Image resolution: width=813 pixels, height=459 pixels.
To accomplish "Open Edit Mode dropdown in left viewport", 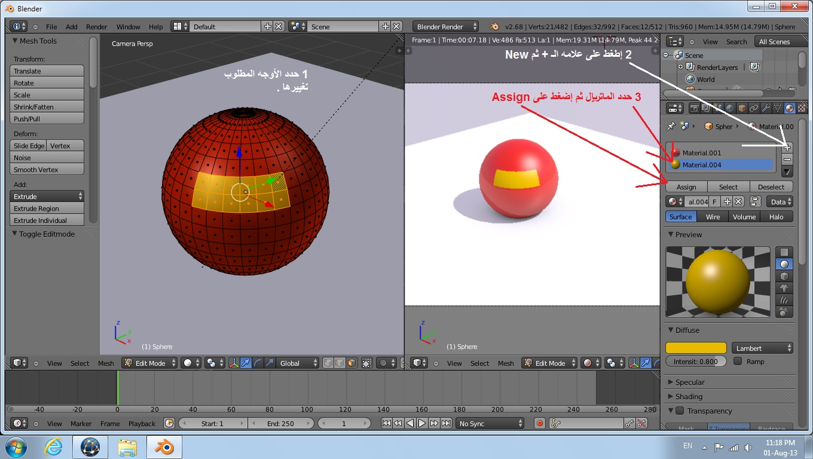I will 149,363.
